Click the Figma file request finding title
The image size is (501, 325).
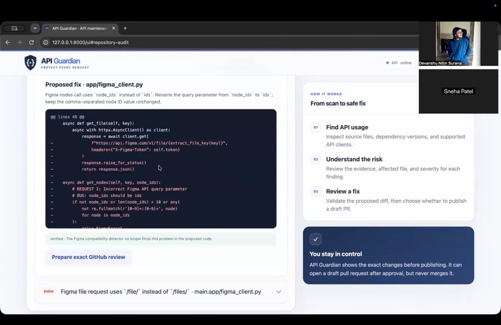tap(161, 292)
